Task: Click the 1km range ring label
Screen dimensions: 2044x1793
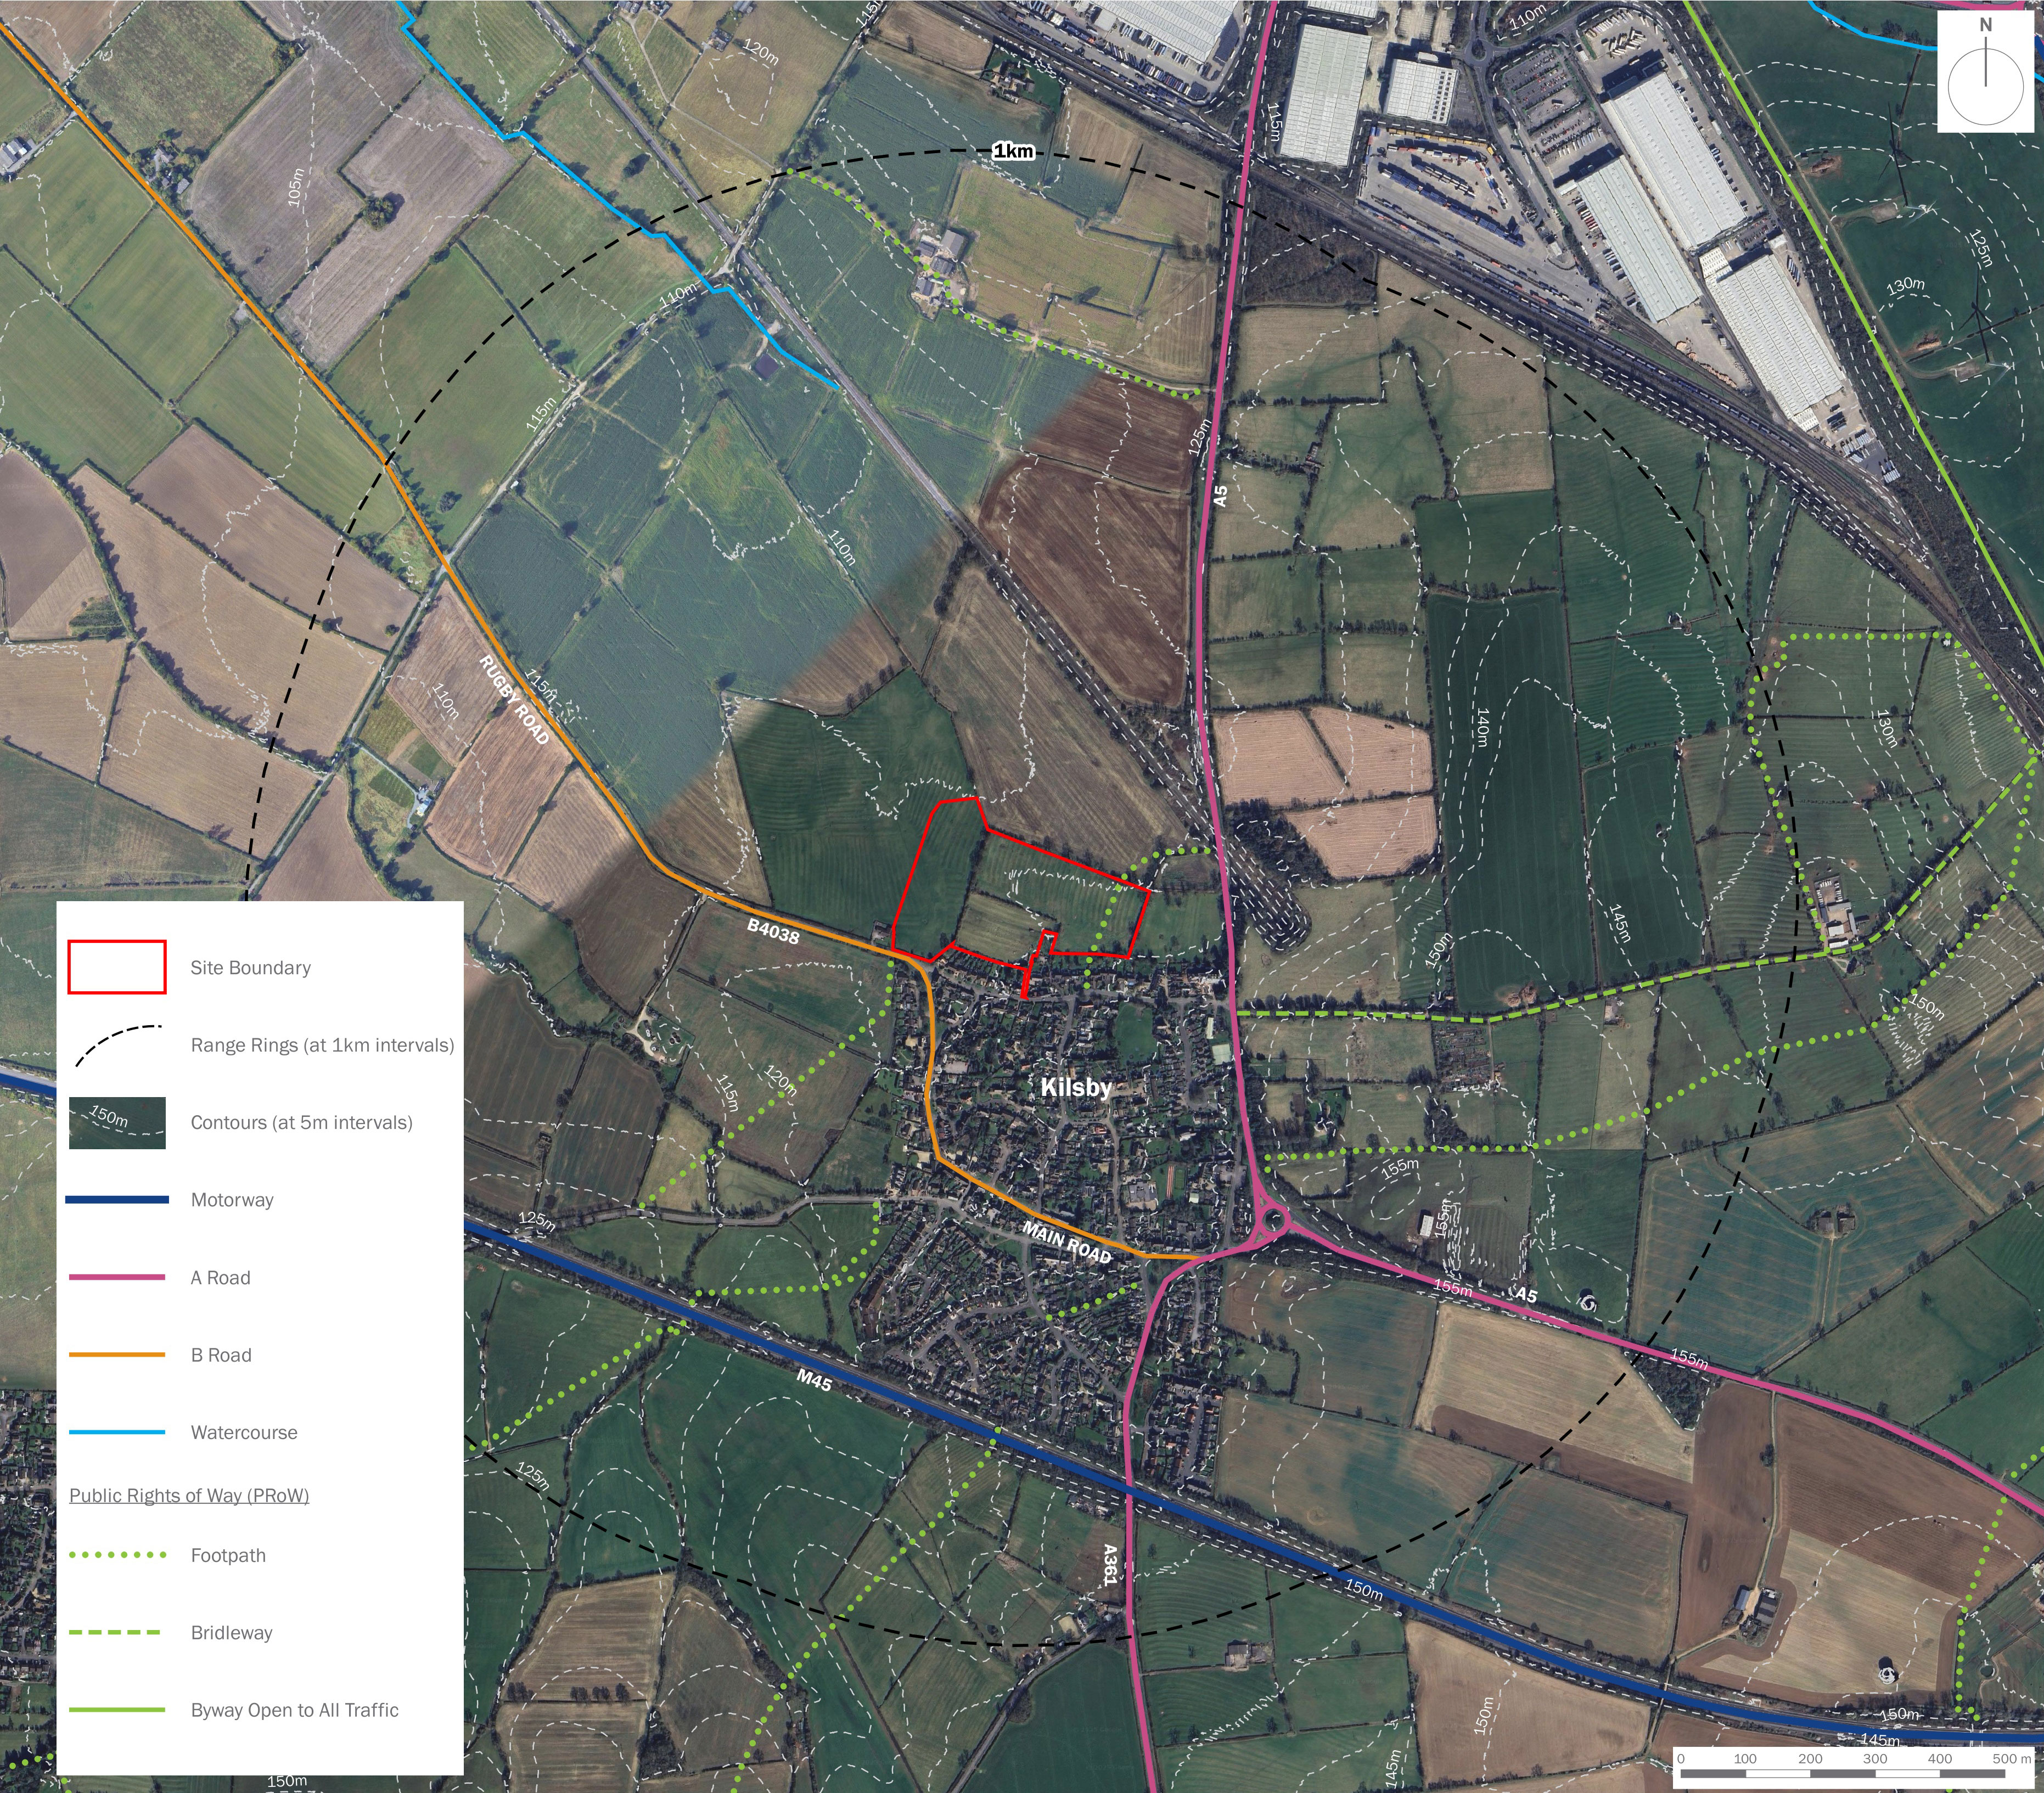Action: [x=1013, y=151]
